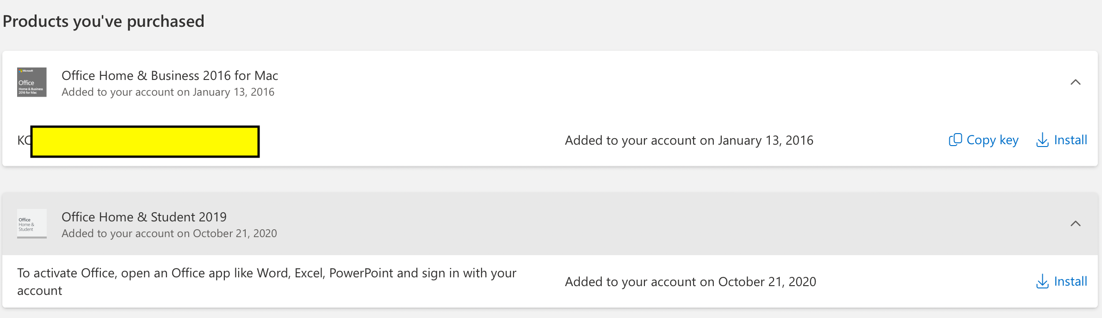Click the Office Home & Student 2019 product thumbnail

pos(32,224)
